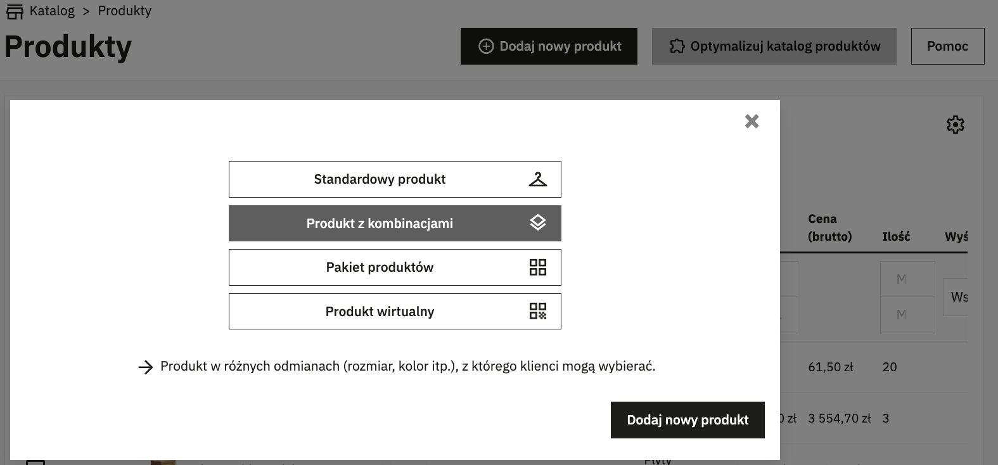The width and height of the screenshot is (998, 465).
Task: Confirm with the dialog's Dodaj nowy produkt button
Action: click(x=688, y=420)
